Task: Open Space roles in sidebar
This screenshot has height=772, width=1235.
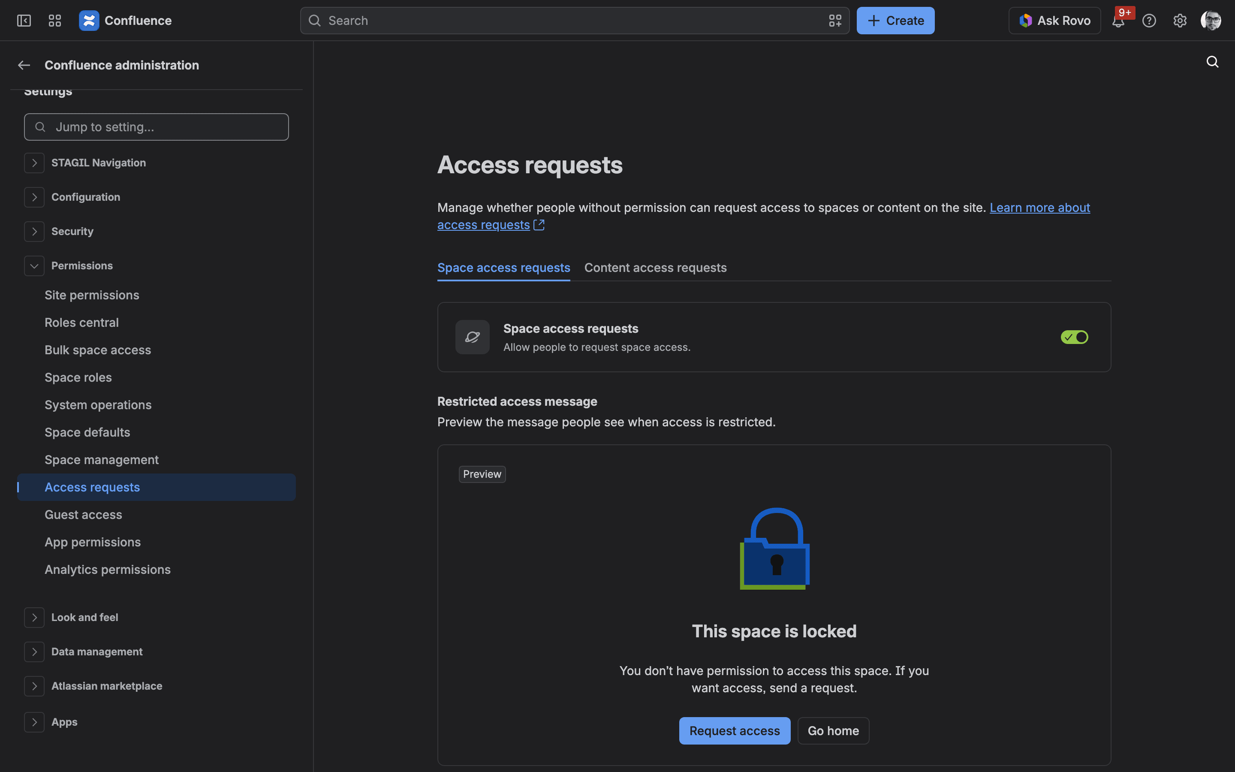Action: point(156,377)
